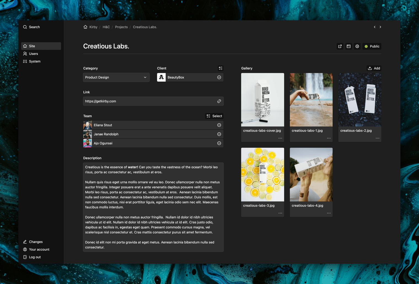Open the preview layout icon
The width and height of the screenshot is (419, 284).
click(x=349, y=46)
